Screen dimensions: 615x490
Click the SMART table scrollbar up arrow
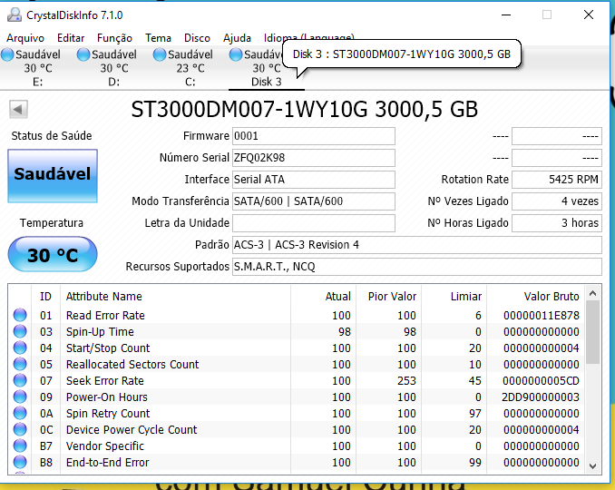[592, 293]
